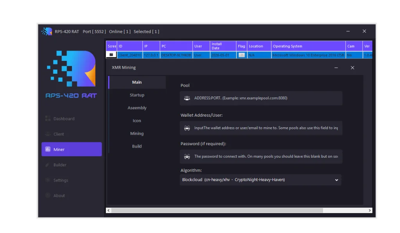This screenshot has height=233, width=400.
Task: Click the people icon in the Pool field
Action: point(187,98)
